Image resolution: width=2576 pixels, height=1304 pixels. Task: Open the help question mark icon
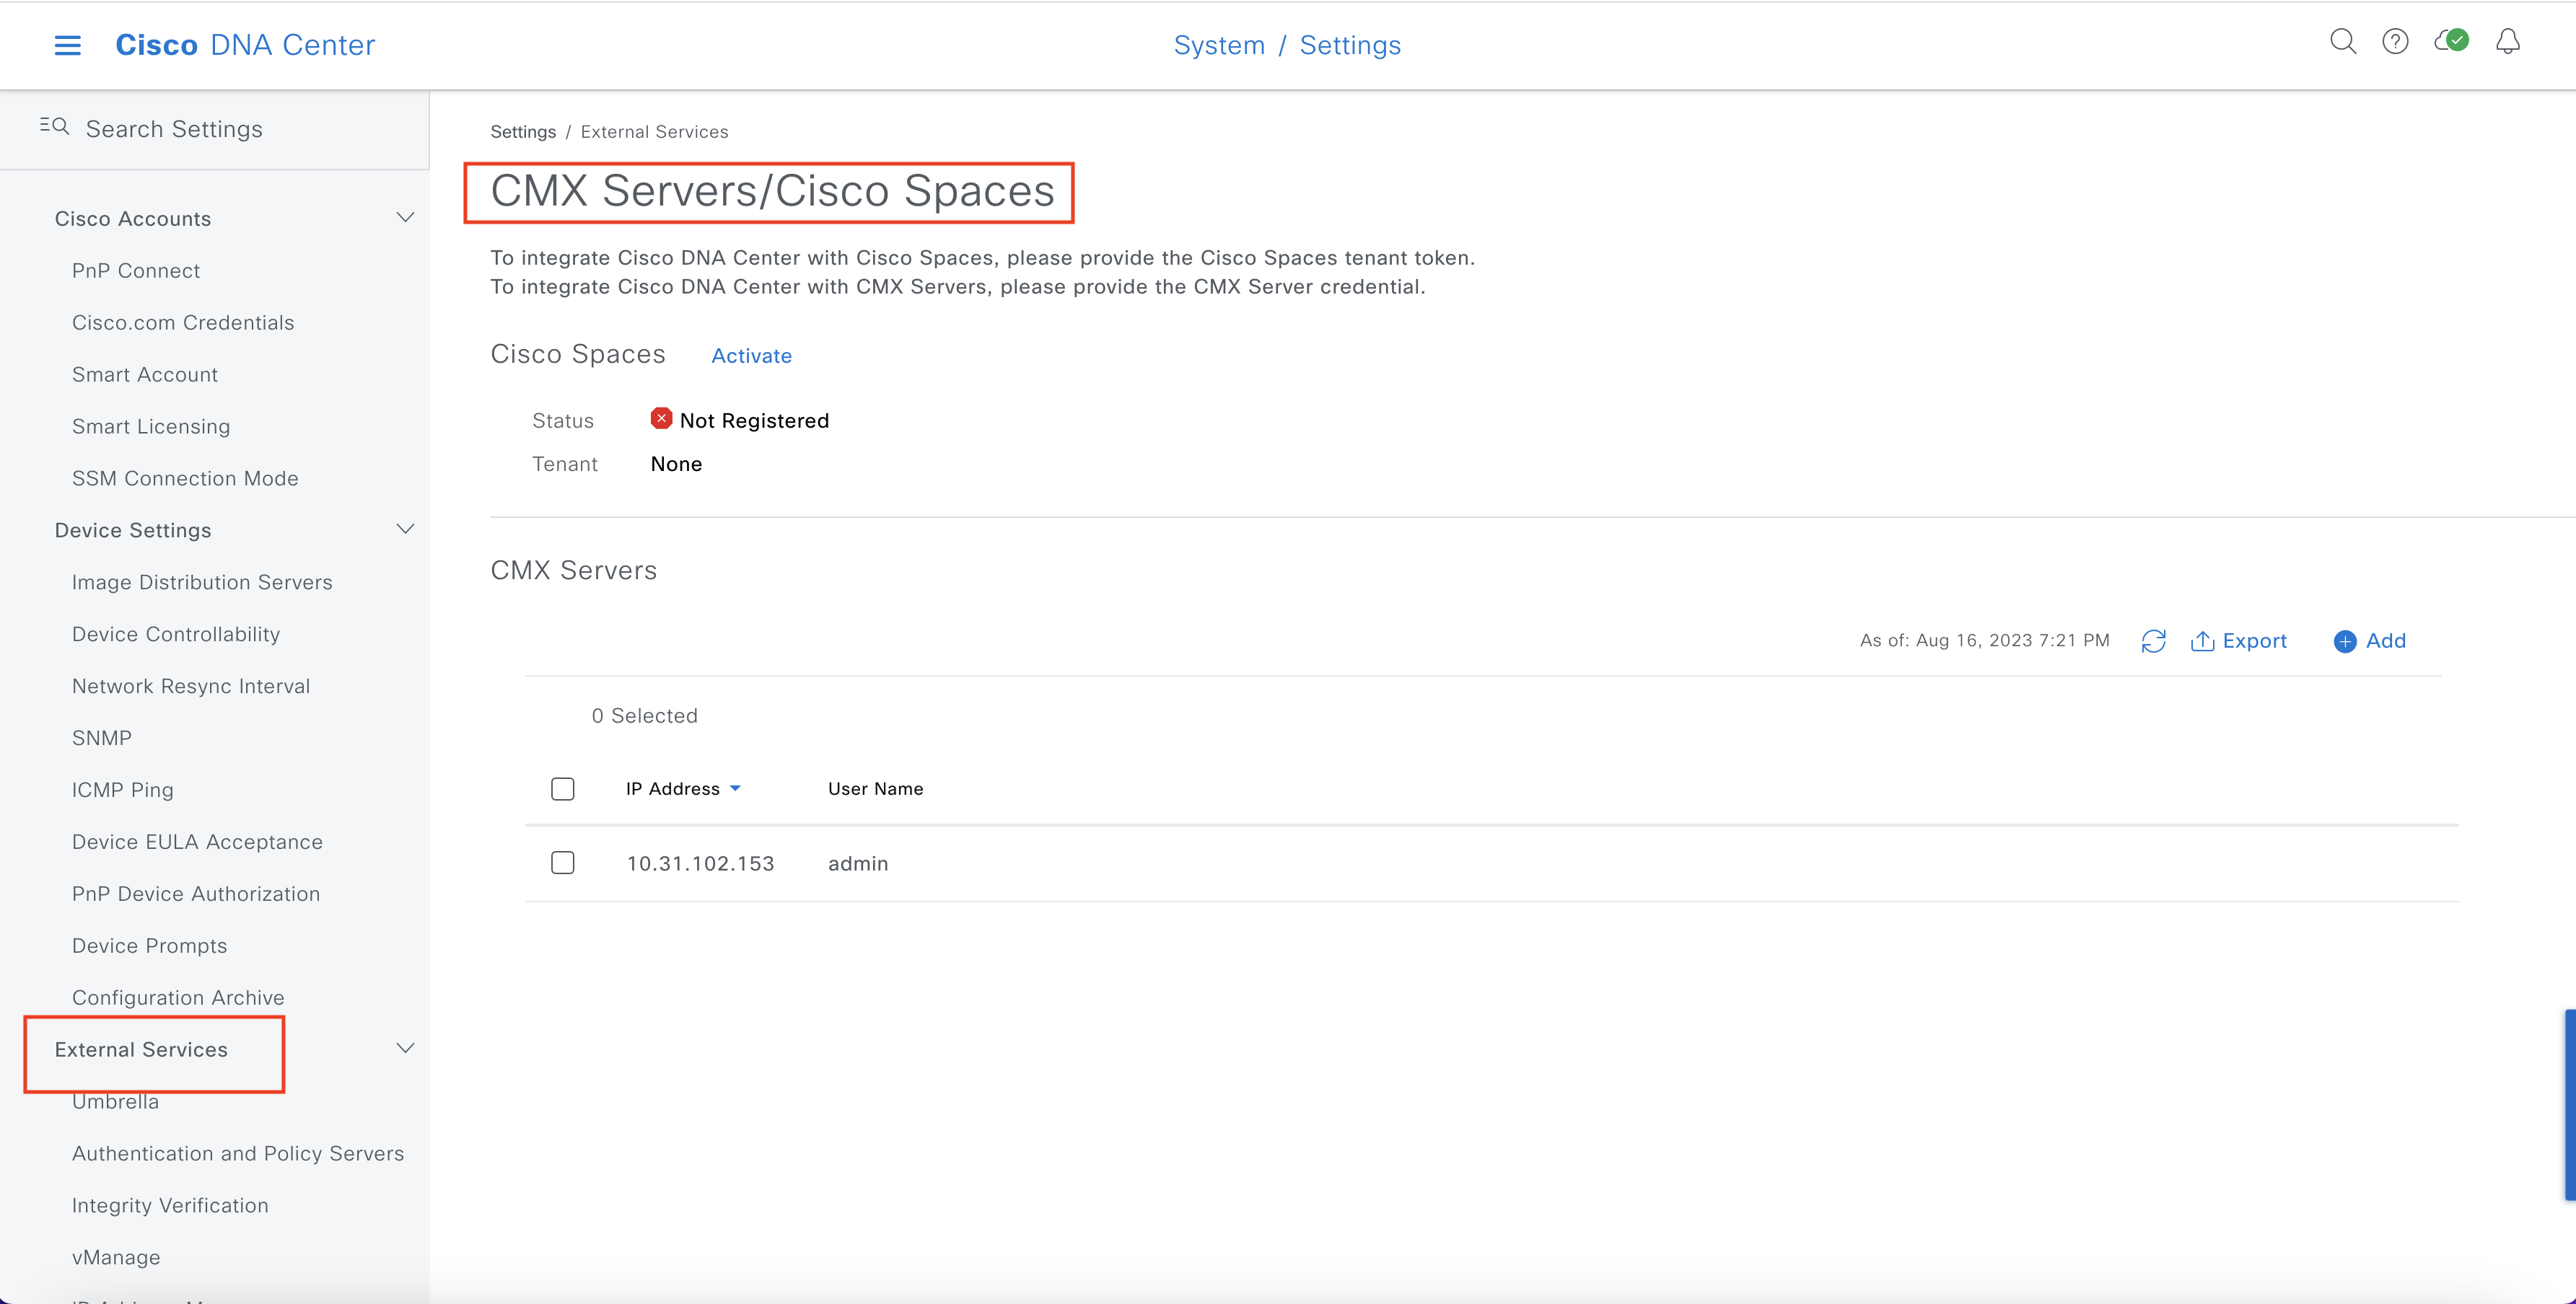(2395, 42)
